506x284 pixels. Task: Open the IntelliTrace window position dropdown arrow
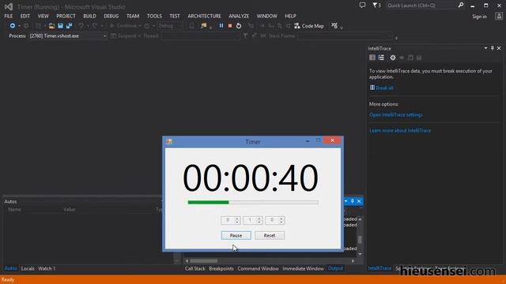[485, 48]
